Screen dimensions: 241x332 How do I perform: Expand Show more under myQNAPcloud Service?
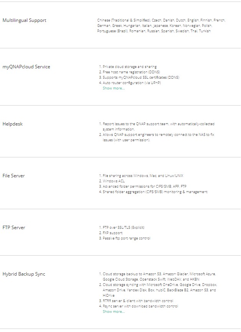(113, 88)
